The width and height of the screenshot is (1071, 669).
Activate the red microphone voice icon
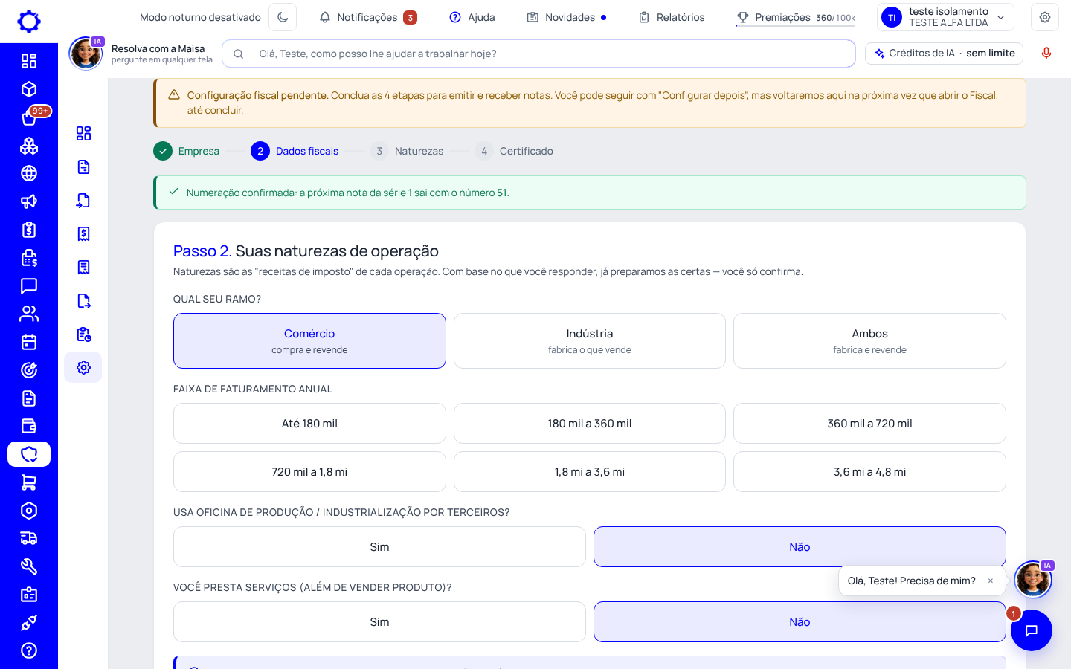[x=1046, y=54]
